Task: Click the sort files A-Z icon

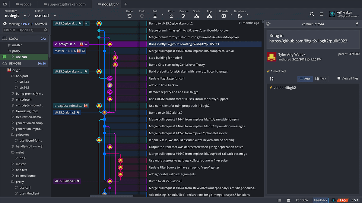Action: [271, 79]
